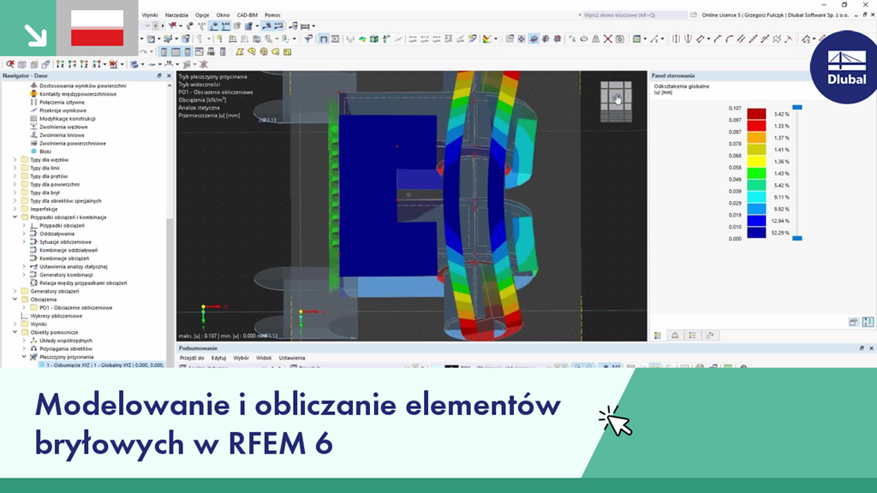Click the Przyciągania obiektów magnet icon
The image size is (877, 493).
point(33,349)
